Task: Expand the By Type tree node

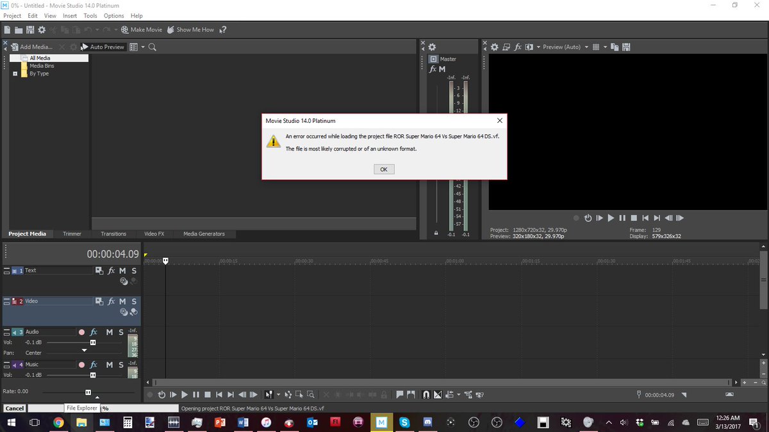Action: (15, 74)
